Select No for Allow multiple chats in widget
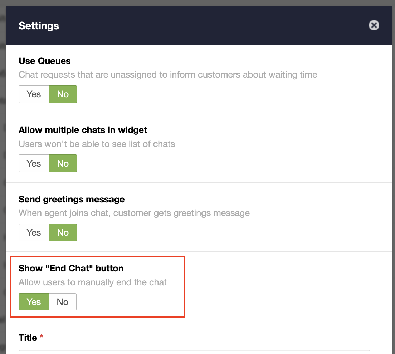Image resolution: width=395 pixels, height=354 pixels. [63, 163]
